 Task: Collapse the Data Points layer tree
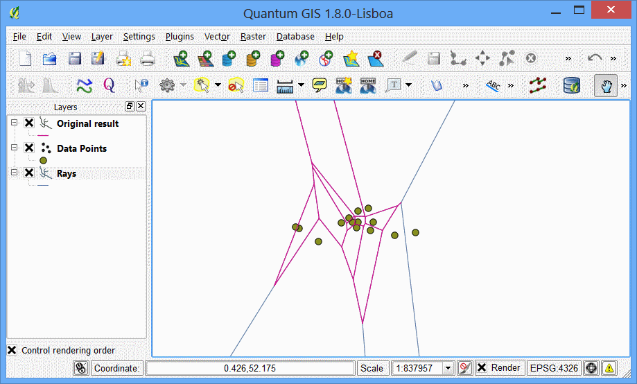click(15, 147)
